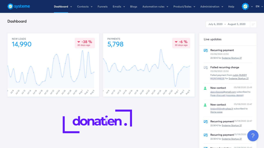Click the -38 % leads change badge
The height and width of the screenshot is (148, 264).
pyautogui.click(x=85, y=43)
